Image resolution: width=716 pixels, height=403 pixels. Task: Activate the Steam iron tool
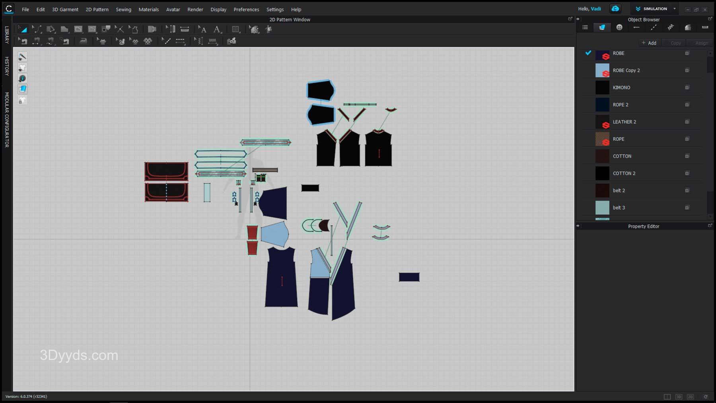[83, 41]
